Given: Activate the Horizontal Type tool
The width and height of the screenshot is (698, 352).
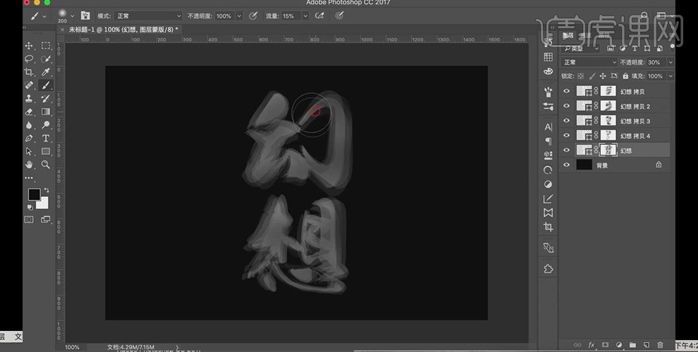Looking at the screenshot, I should (46, 138).
